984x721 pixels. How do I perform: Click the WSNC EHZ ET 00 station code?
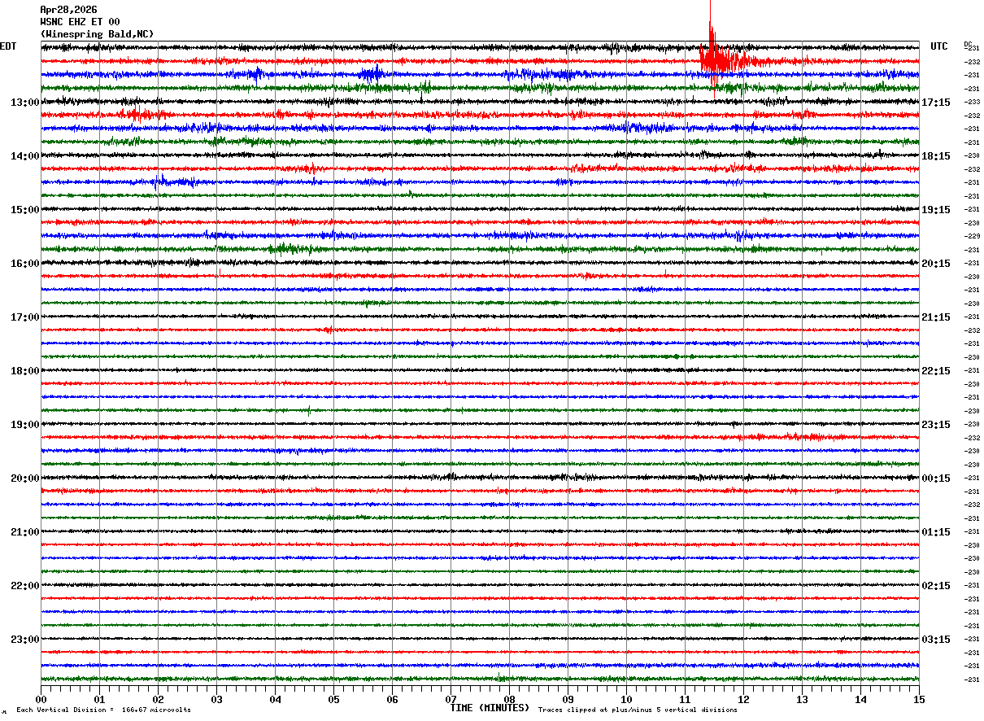point(80,22)
